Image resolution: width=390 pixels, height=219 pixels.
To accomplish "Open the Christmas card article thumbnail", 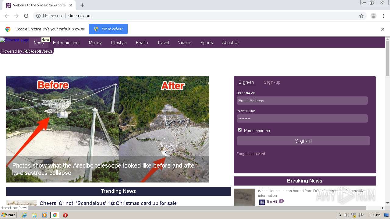I will click(x=21, y=203).
